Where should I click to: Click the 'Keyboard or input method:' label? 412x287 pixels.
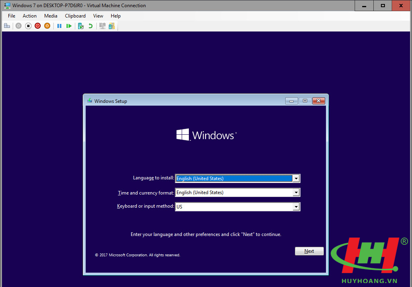tap(145, 206)
